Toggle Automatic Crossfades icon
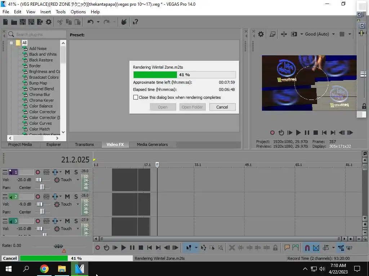Screen dimensions: 369x276 click(316, 248)
